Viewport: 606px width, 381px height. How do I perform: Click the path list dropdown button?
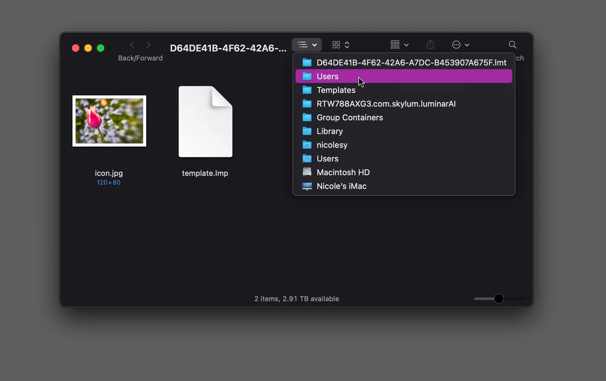click(307, 45)
